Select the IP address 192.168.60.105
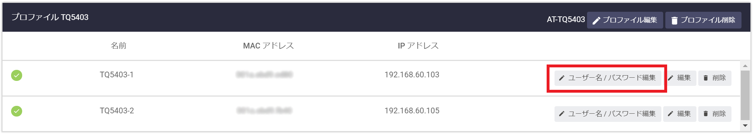This screenshot has height=134, width=754. 412,111
